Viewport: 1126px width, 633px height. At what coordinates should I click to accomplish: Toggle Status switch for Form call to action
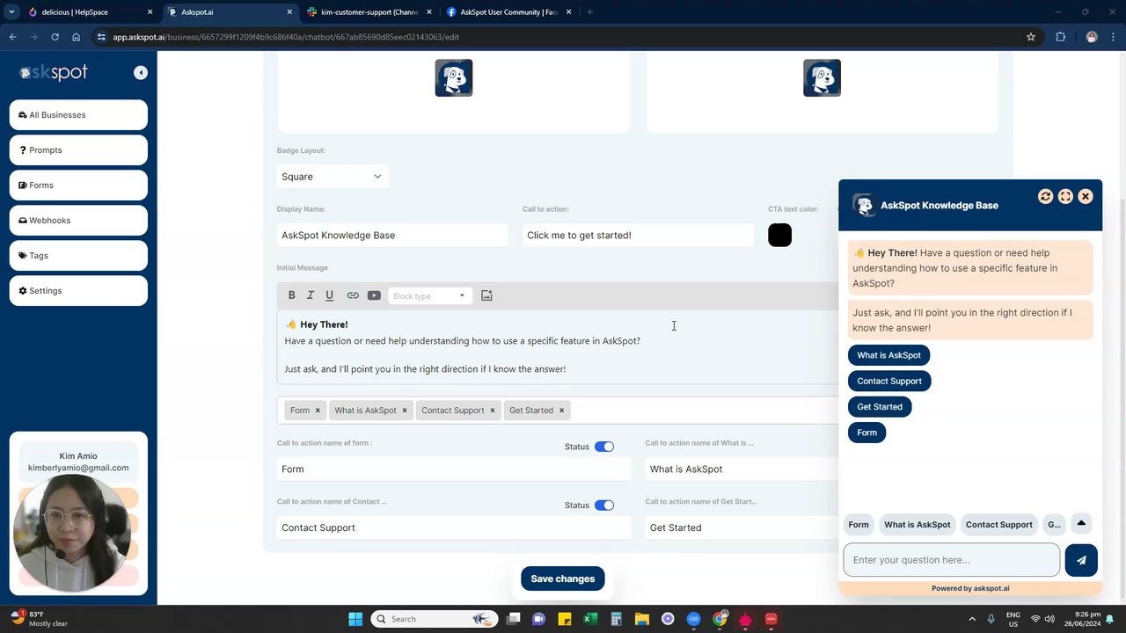click(604, 447)
